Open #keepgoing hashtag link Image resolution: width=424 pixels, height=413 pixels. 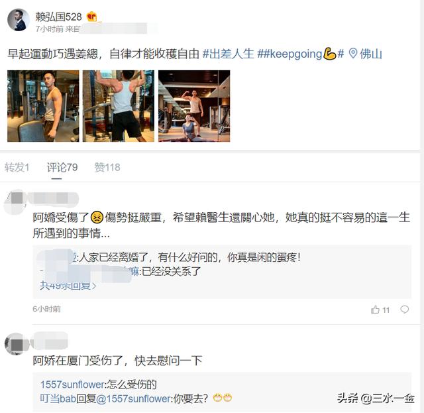click(301, 54)
